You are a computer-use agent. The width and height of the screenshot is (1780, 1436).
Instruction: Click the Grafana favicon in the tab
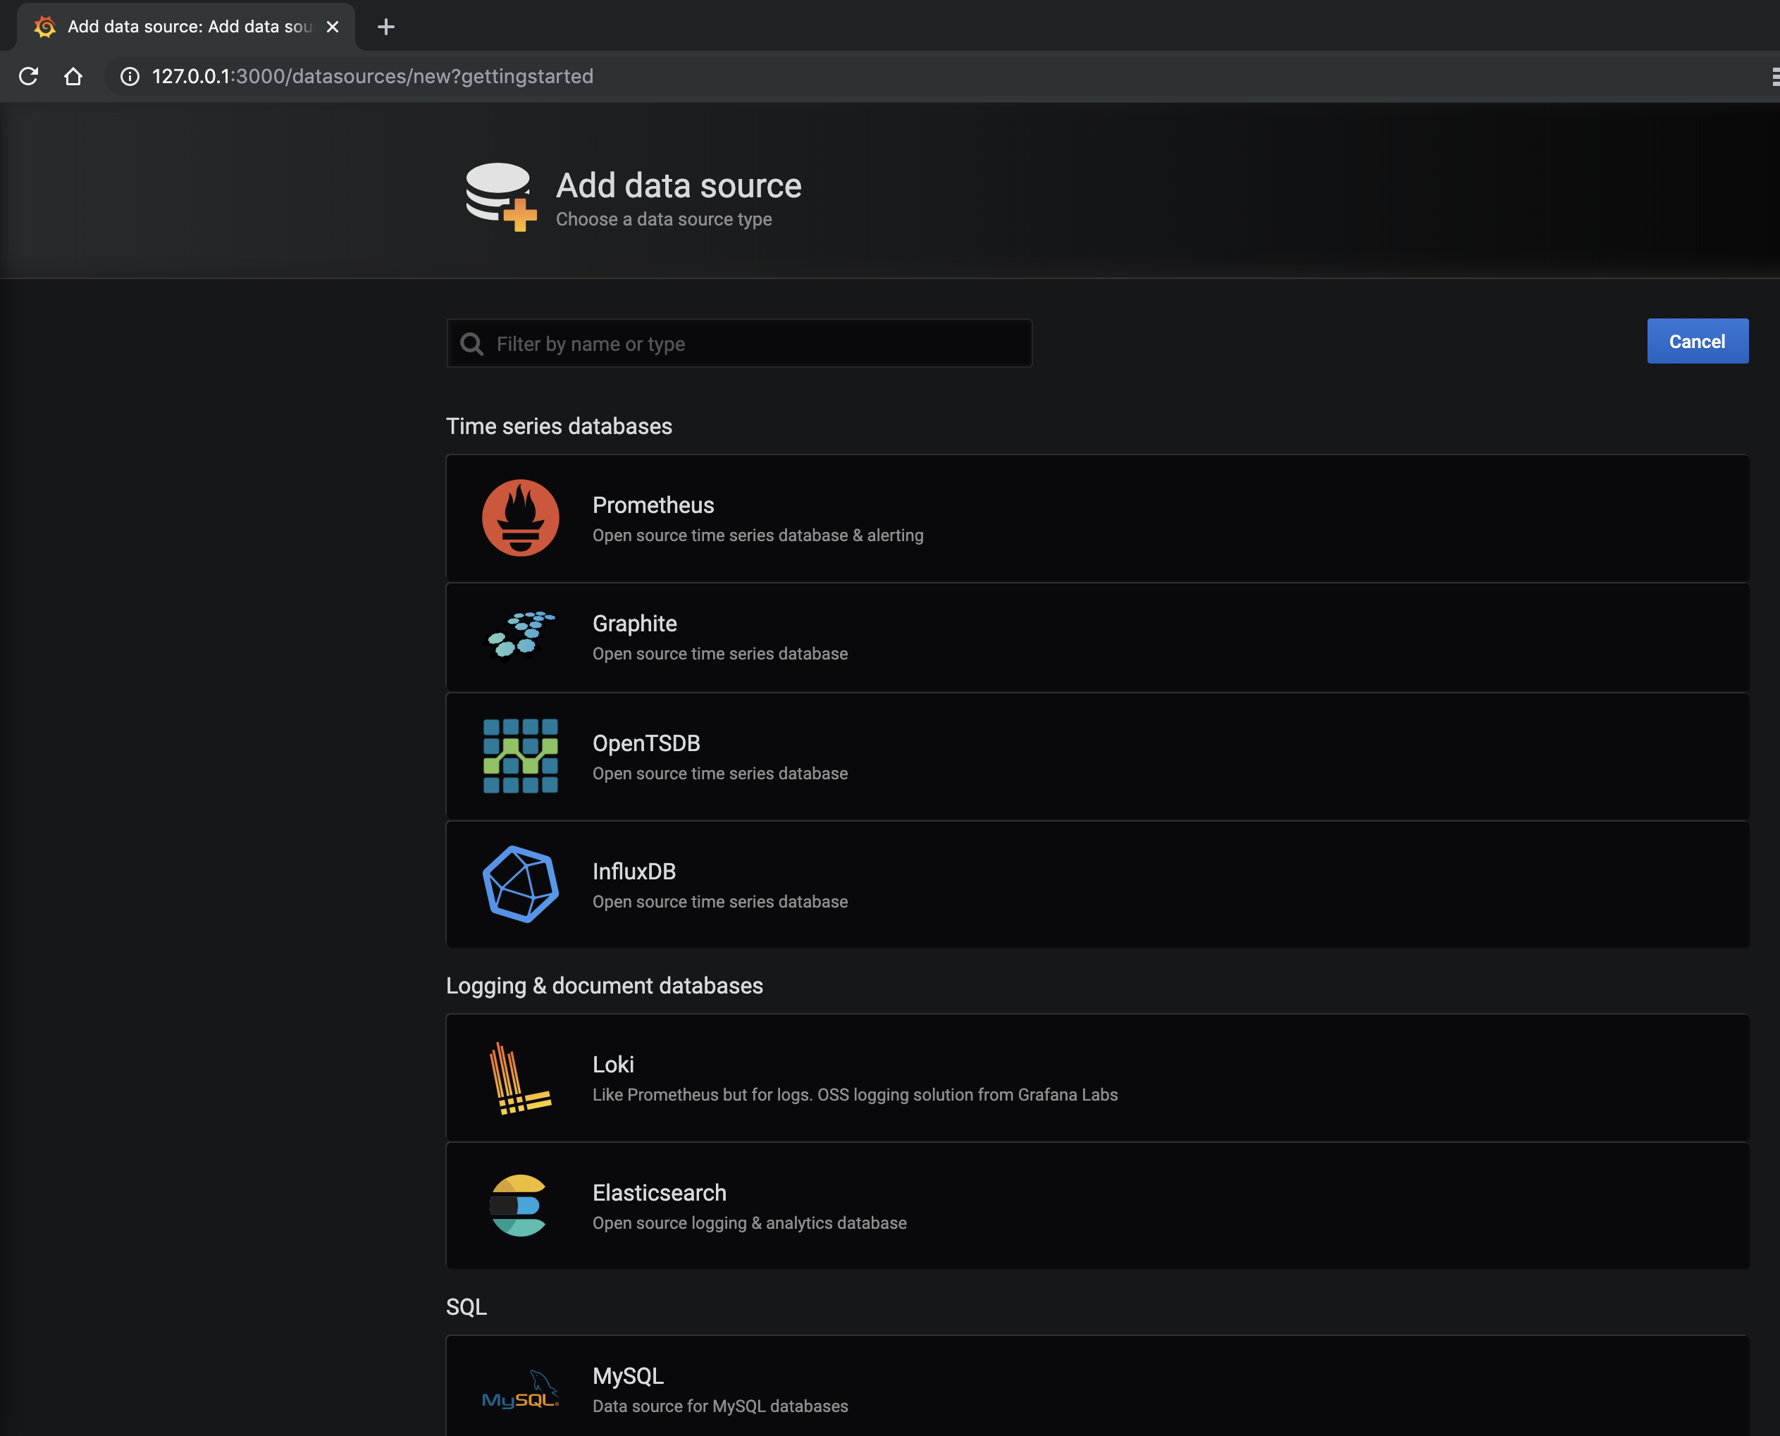[x=46, y=27]
